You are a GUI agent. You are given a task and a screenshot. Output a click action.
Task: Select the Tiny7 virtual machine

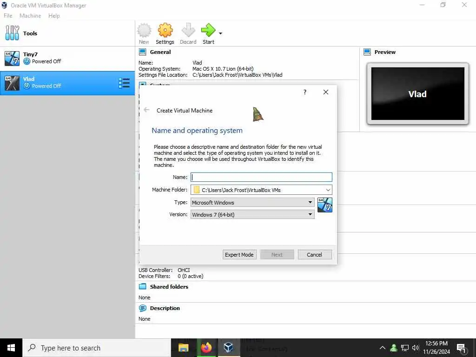(x=67, y=58)
